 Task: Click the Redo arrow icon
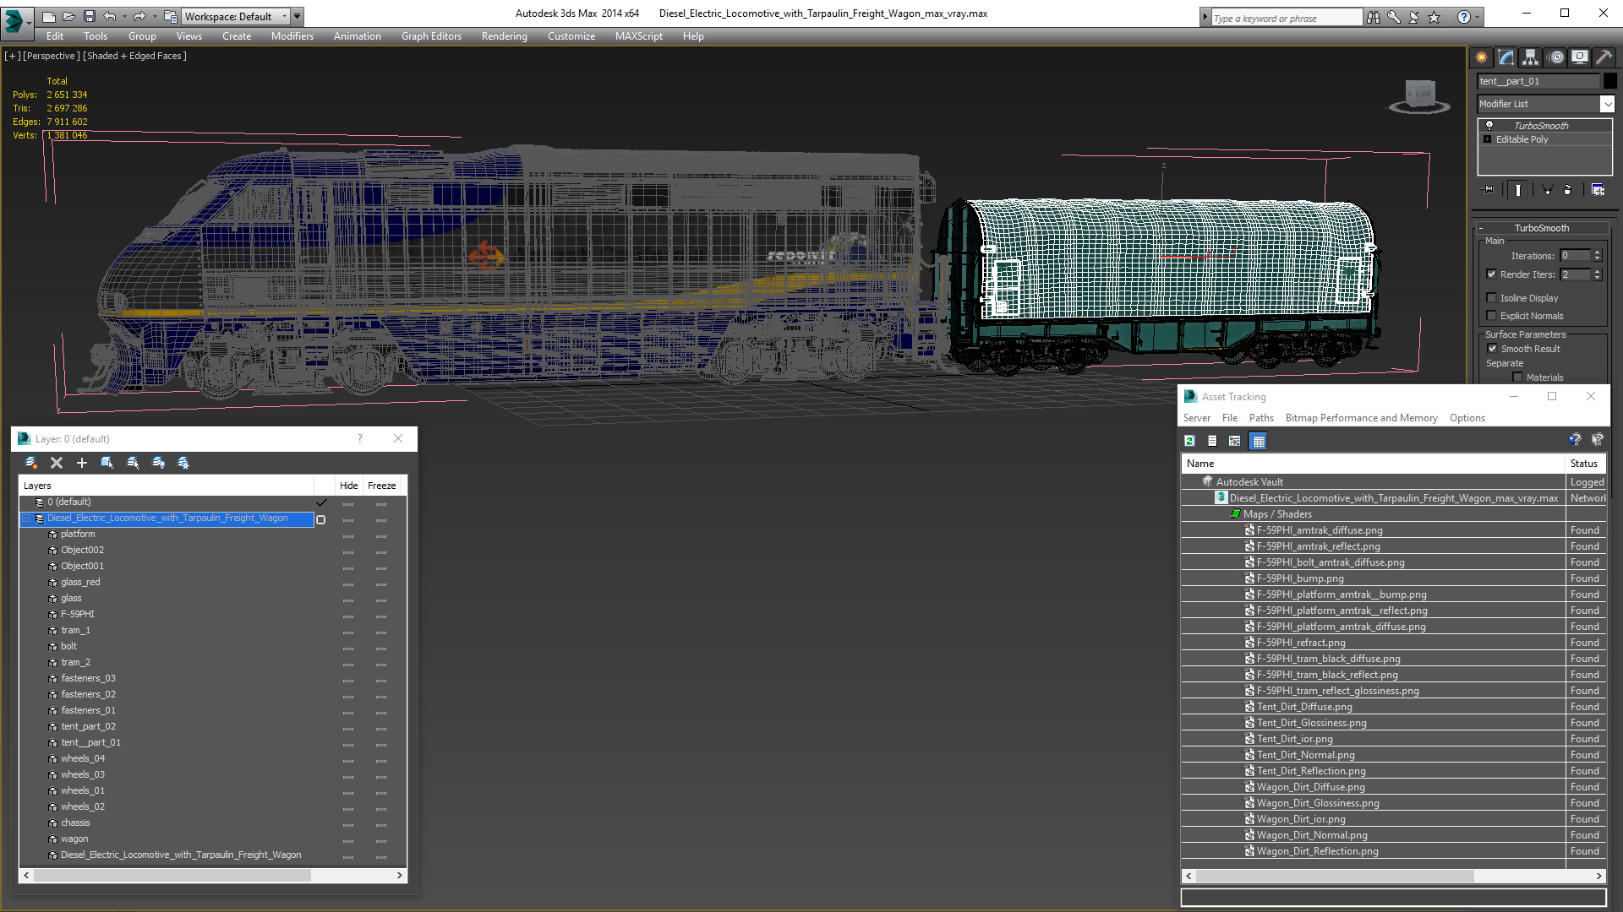click(x=139, y=16)
